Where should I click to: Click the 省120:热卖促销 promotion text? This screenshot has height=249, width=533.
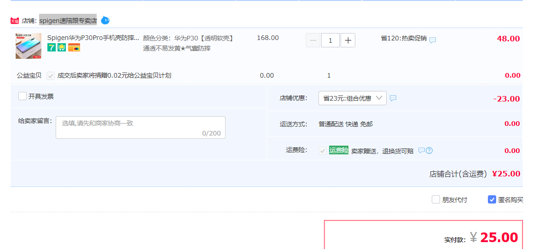(x=404, y=38)
